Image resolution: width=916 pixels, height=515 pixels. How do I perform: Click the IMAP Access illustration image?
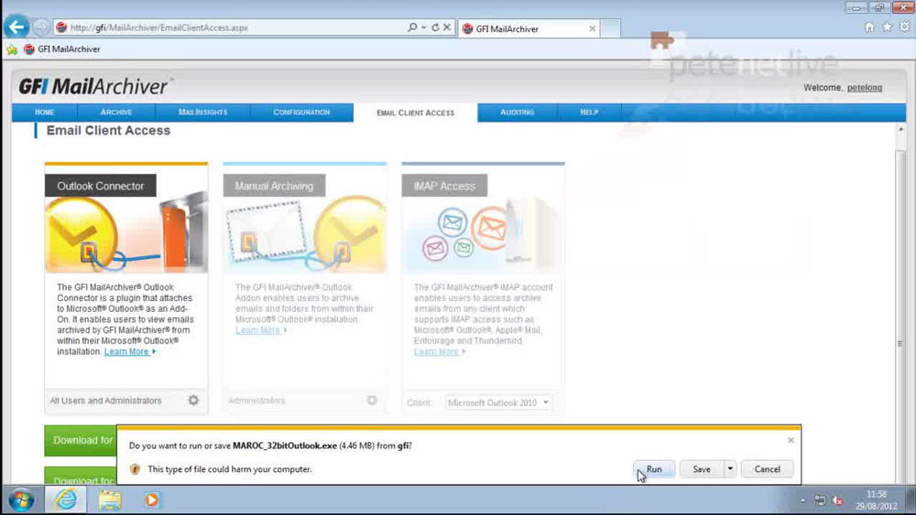click(483, 233)
